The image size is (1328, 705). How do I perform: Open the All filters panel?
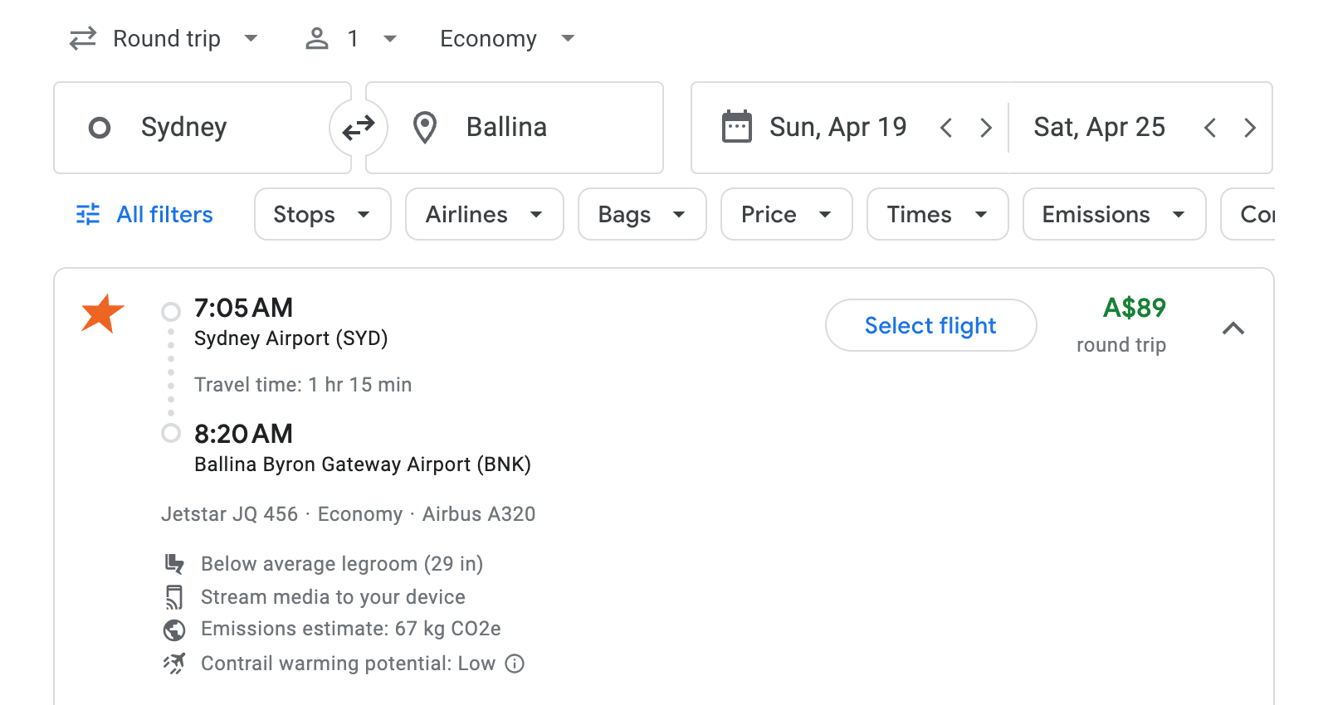[143, 214]
